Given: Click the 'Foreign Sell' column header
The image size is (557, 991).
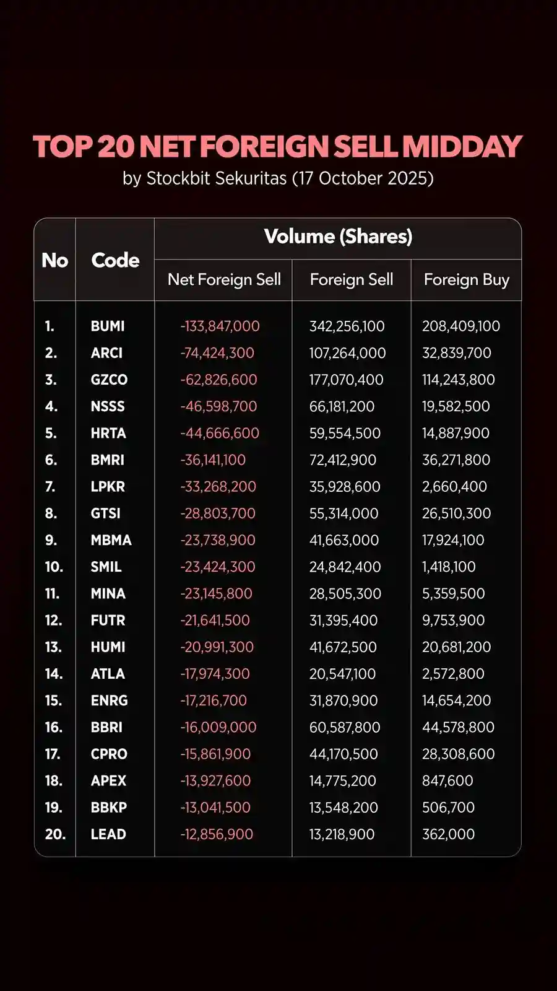Looking at the screenshot, I should coord(352,280).
